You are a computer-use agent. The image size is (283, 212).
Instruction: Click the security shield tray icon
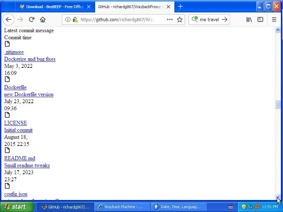244,207
